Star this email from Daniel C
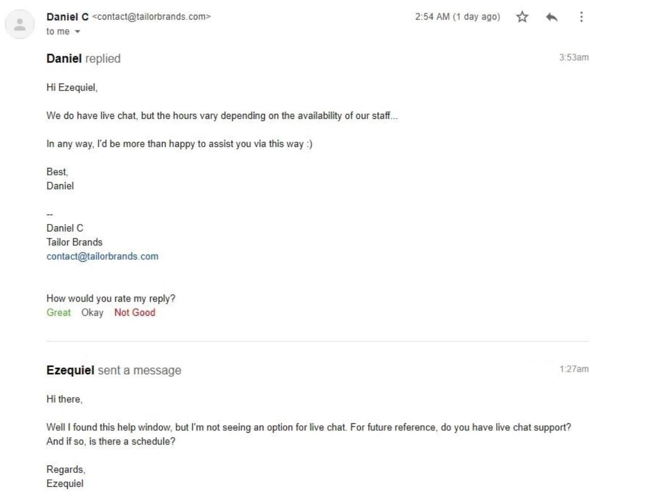This screenshot has width=652, height=498. click(x=522, y=17)
